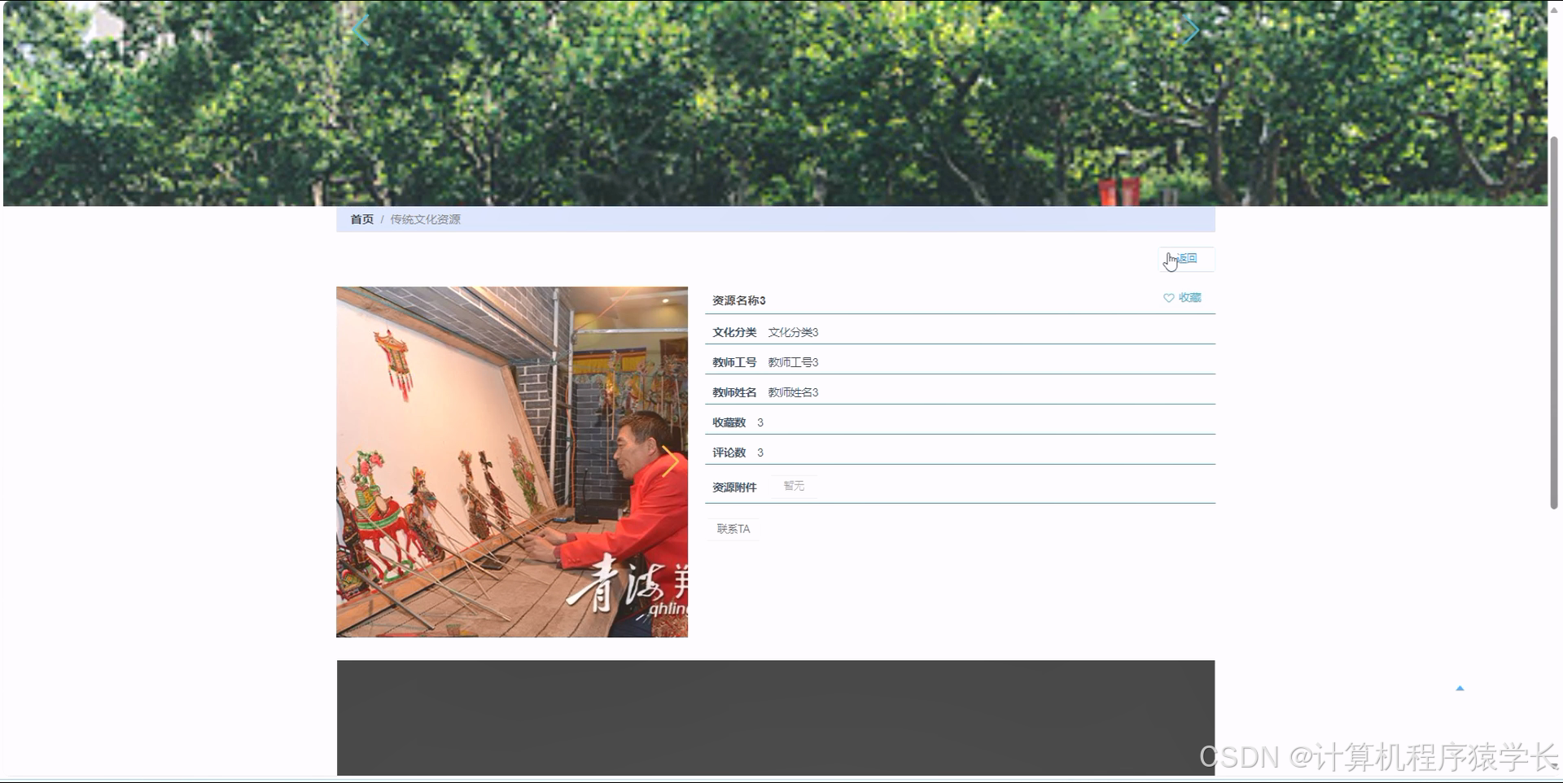
Task: Click 传统文化资源 breadcrumb item
Action: (x=425, y=220)
